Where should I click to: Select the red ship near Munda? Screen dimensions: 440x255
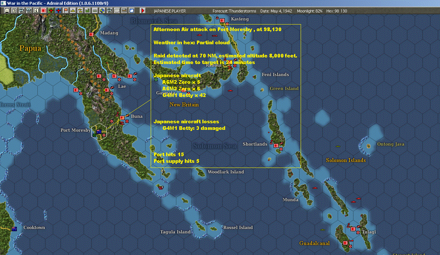(315, 188)
